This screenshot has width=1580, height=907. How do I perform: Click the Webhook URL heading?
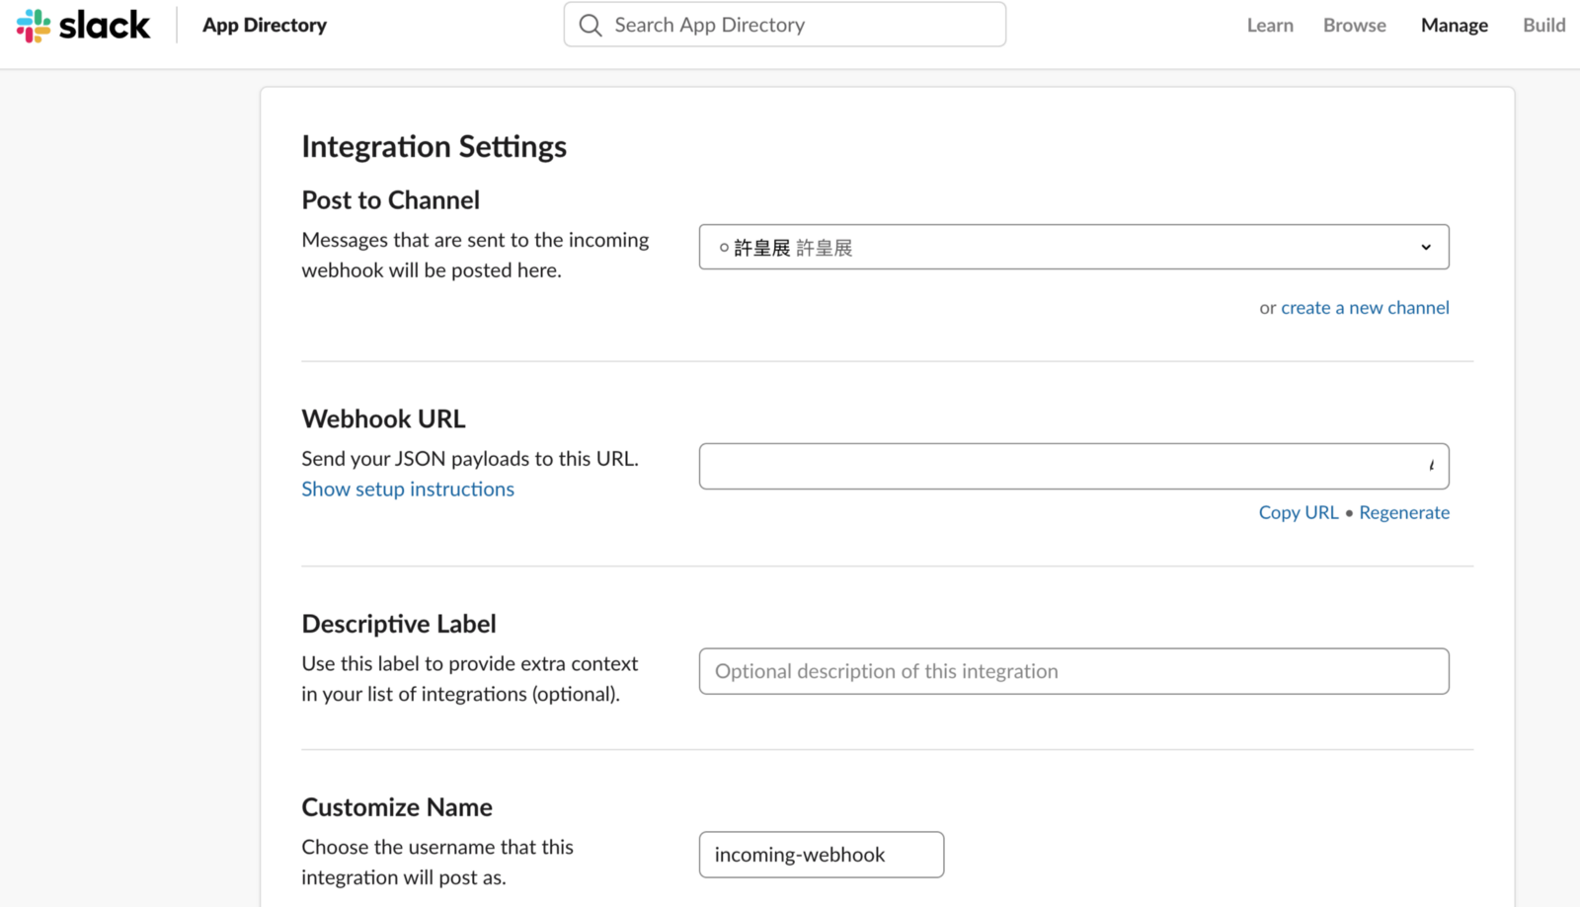coord(383,418)
